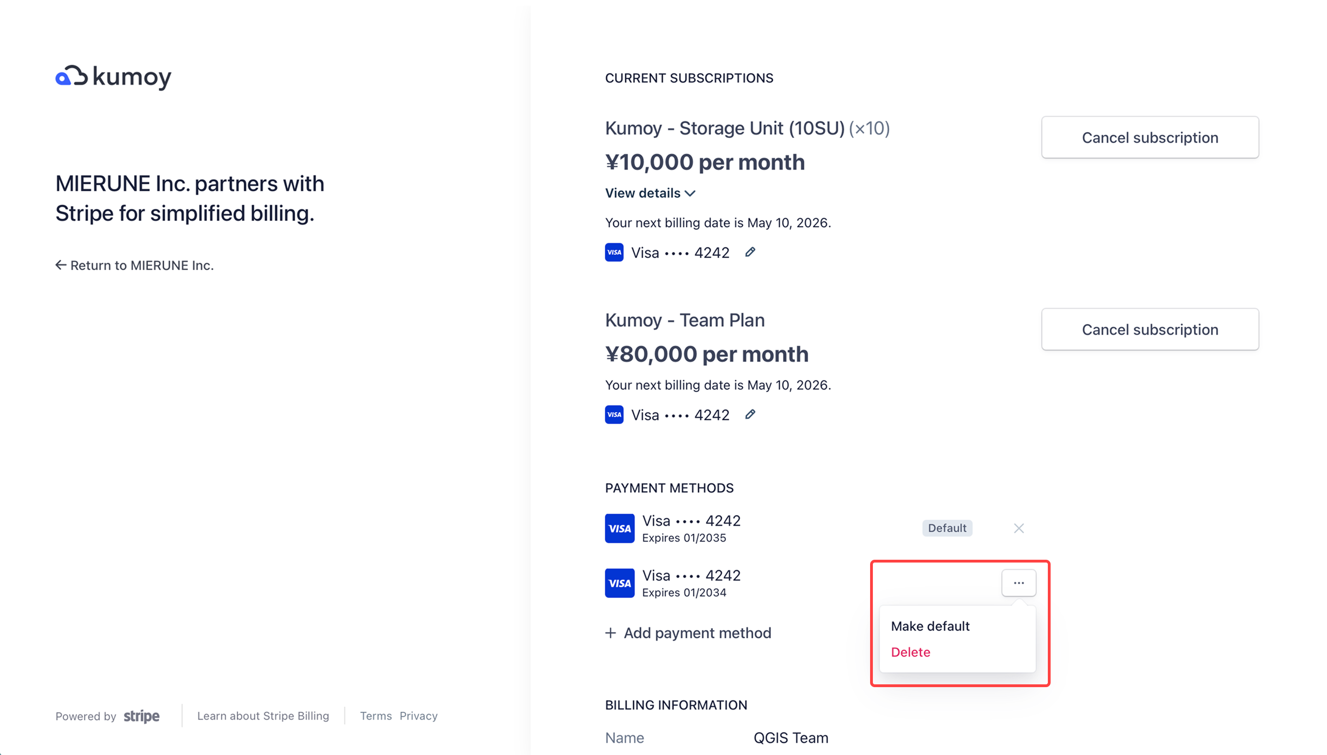Screen dimensions: 1327x755
Task: Click the plus icon to add payment method
Action: (x=611, y=633)
